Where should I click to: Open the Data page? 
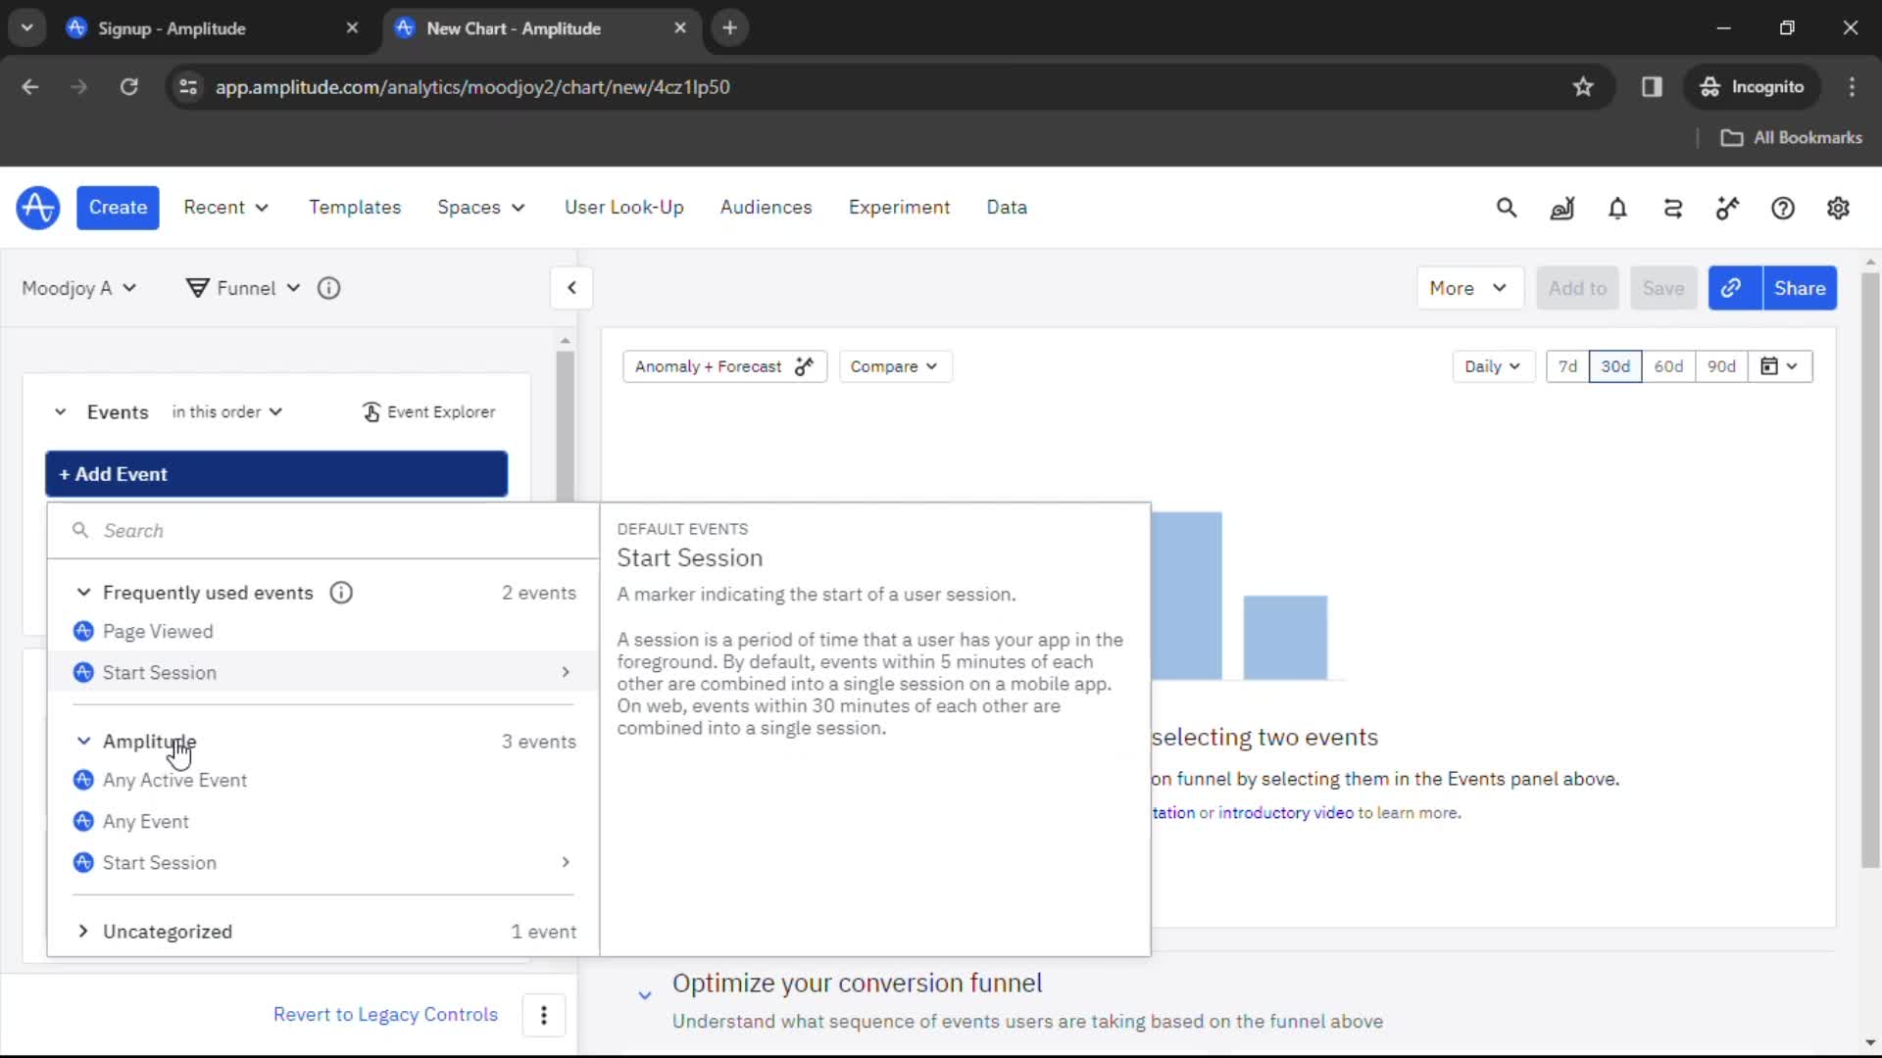point(1007,208)
